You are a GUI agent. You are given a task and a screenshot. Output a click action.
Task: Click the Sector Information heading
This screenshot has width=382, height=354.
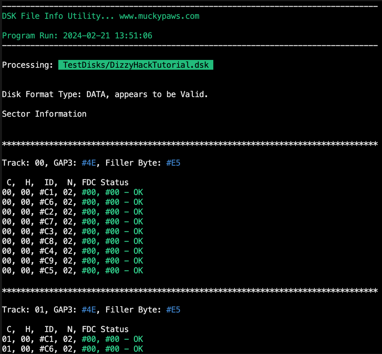coord(44,114)
